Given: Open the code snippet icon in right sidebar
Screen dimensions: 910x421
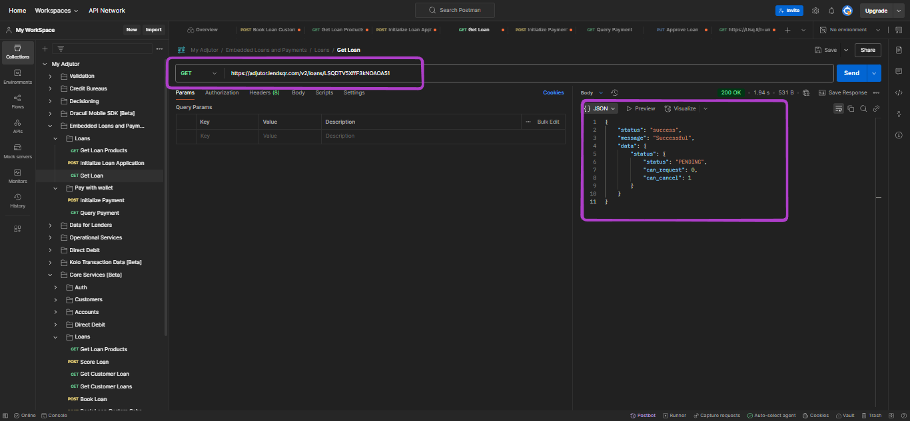Looking at the screenshot, I should coord(899,92).
